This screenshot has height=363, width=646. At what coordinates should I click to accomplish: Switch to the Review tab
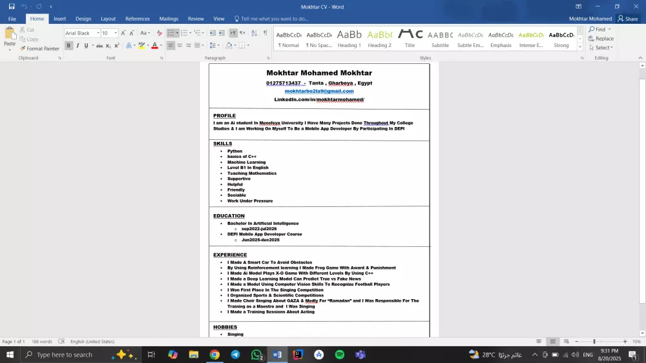[x=196, y=19]
